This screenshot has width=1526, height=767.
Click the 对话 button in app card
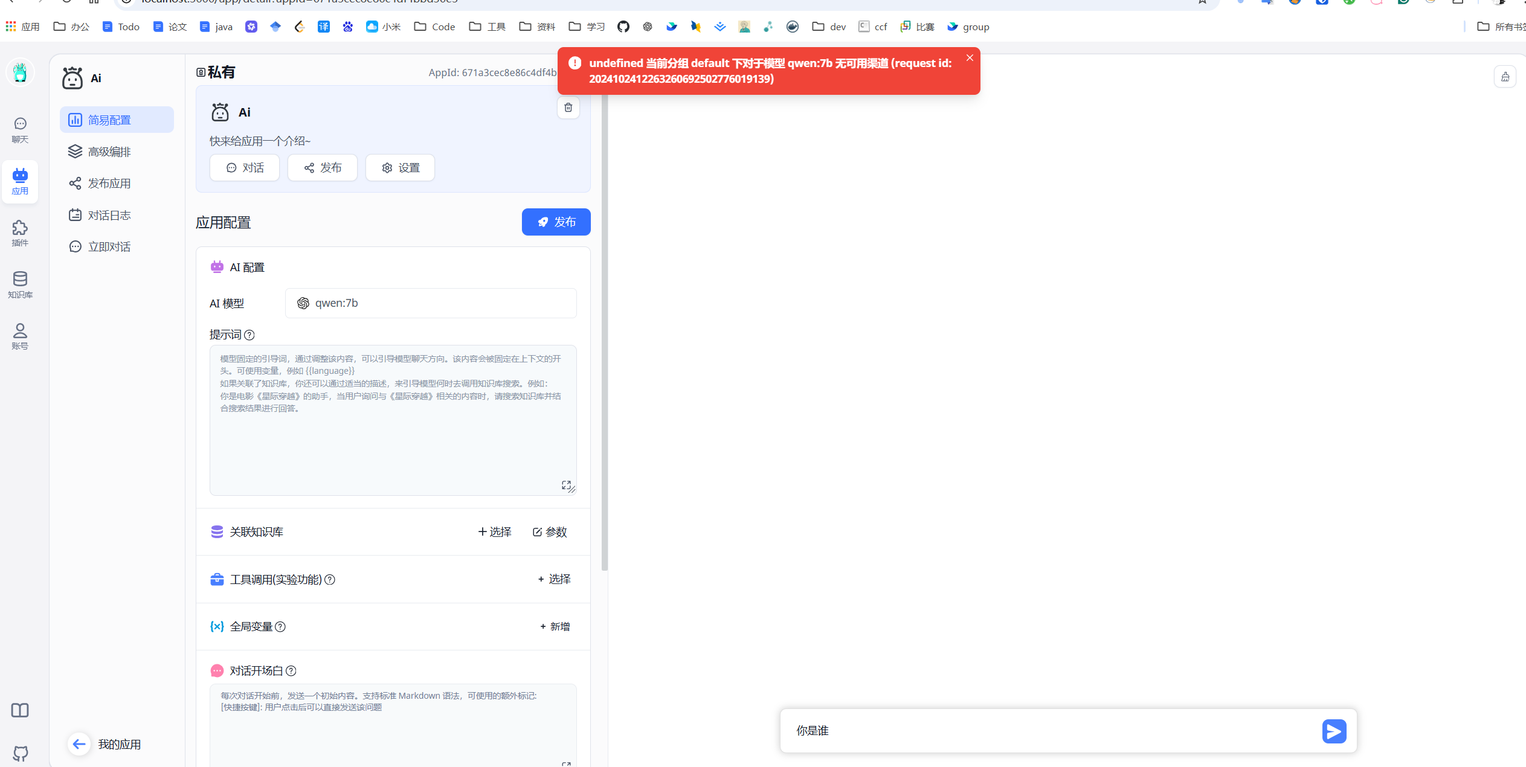coord(245,167)
